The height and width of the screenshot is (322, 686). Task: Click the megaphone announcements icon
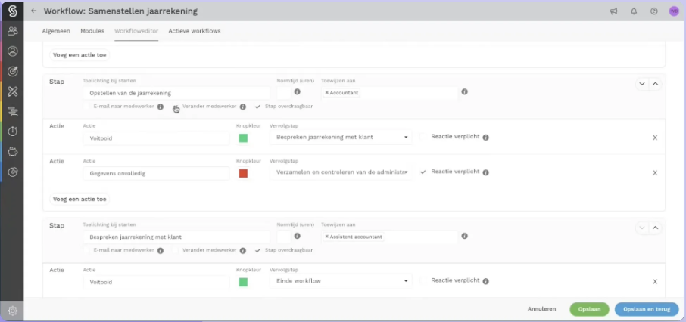613,11
